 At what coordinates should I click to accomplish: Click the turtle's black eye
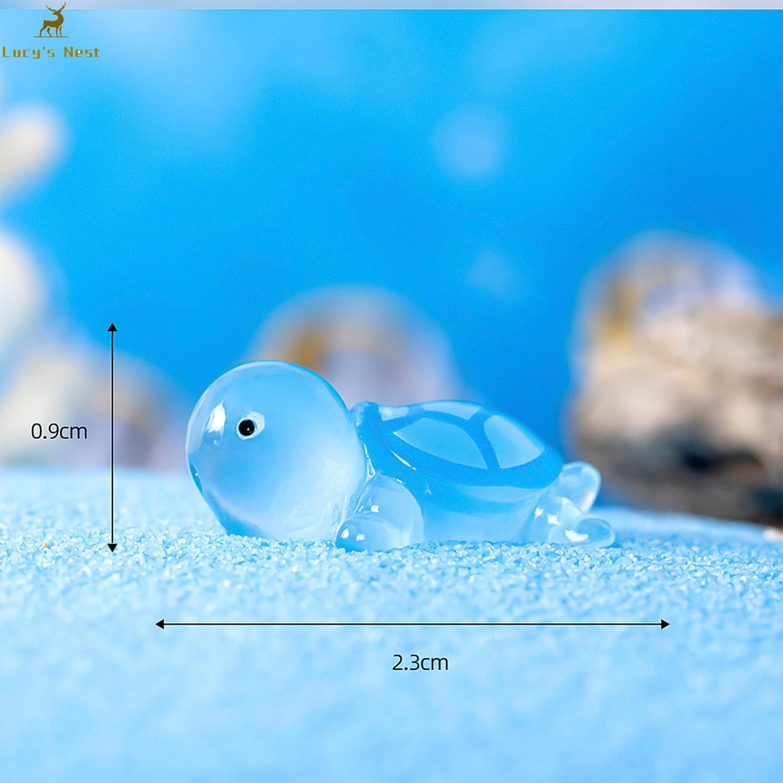coord(246,427)
